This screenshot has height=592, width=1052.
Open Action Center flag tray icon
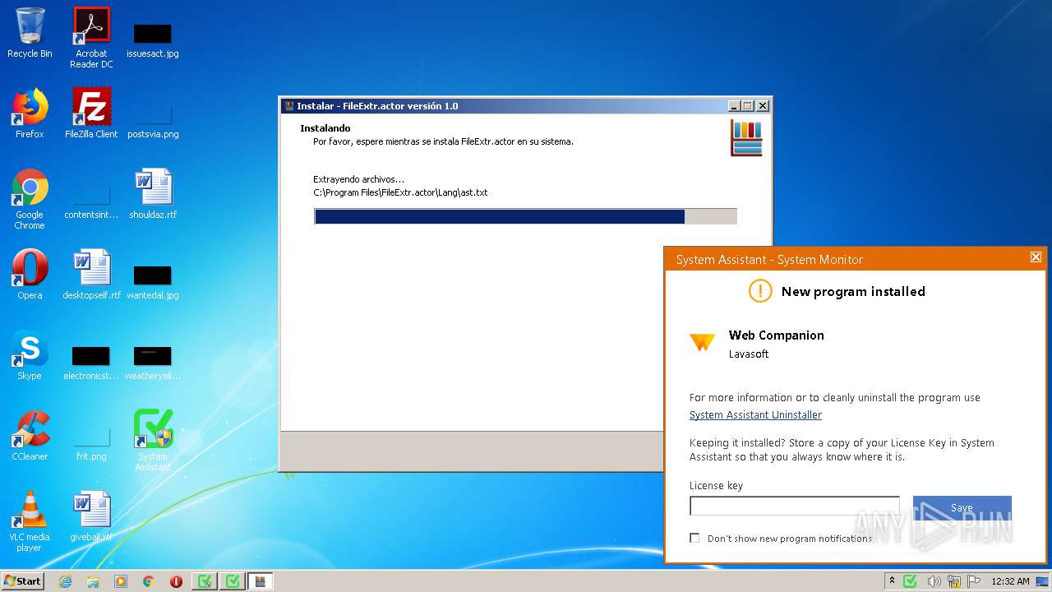[x=975, y=581]
